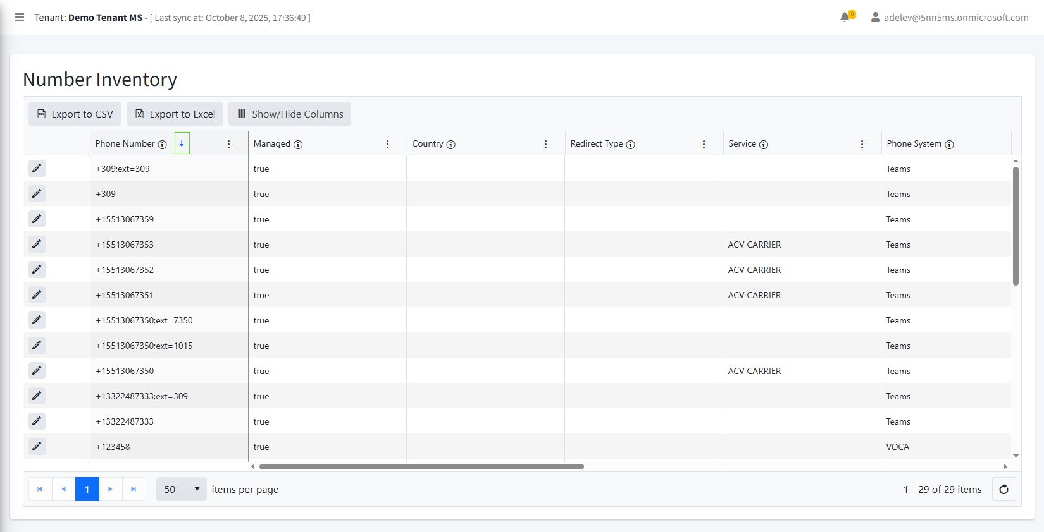Show info tooltip icon for Managed column
Image resolution: width=1044 pixels, height=532 pixels.
coord(298,145)
